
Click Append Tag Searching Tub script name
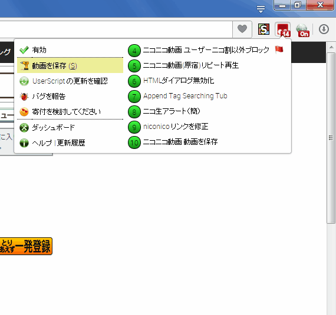tap(185, 96)
